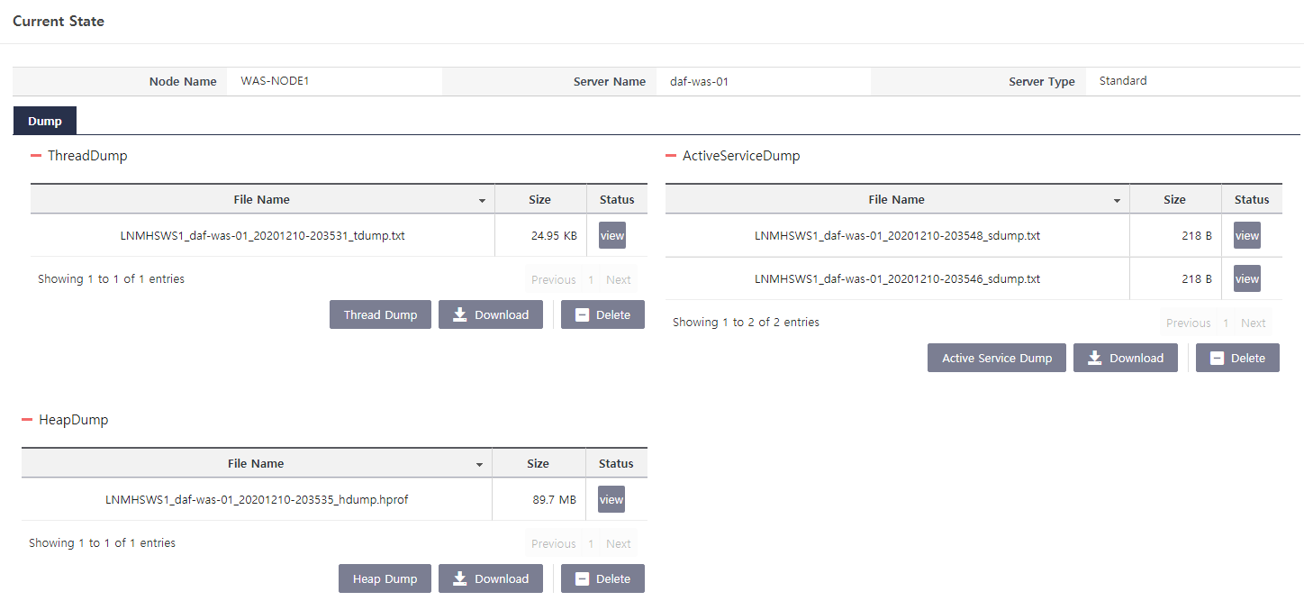Click the delete icon on HeapDump Delete button
1304x610 pixels.
tap(583, 578)
